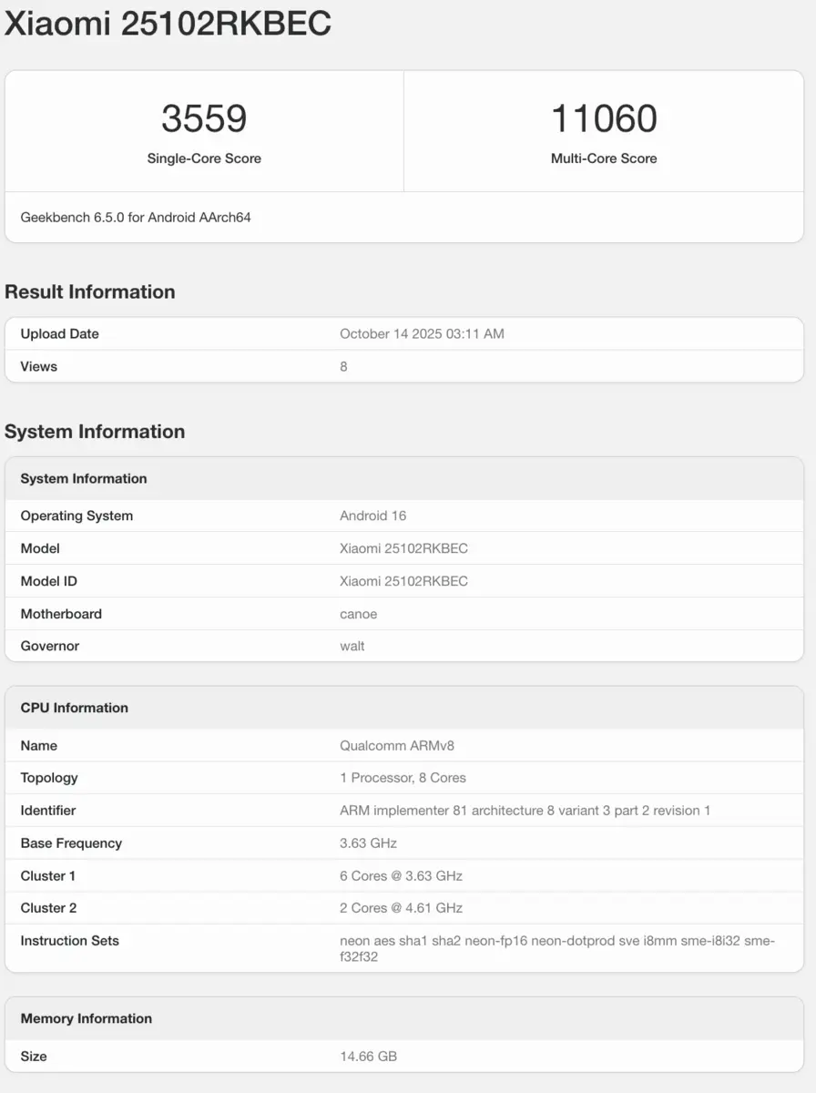Click the Cluster 1 value 6 Cores @ 3.63 GHz
Image resolution: width=816 pixels, height=1093 pixels.
click(401, 876)
